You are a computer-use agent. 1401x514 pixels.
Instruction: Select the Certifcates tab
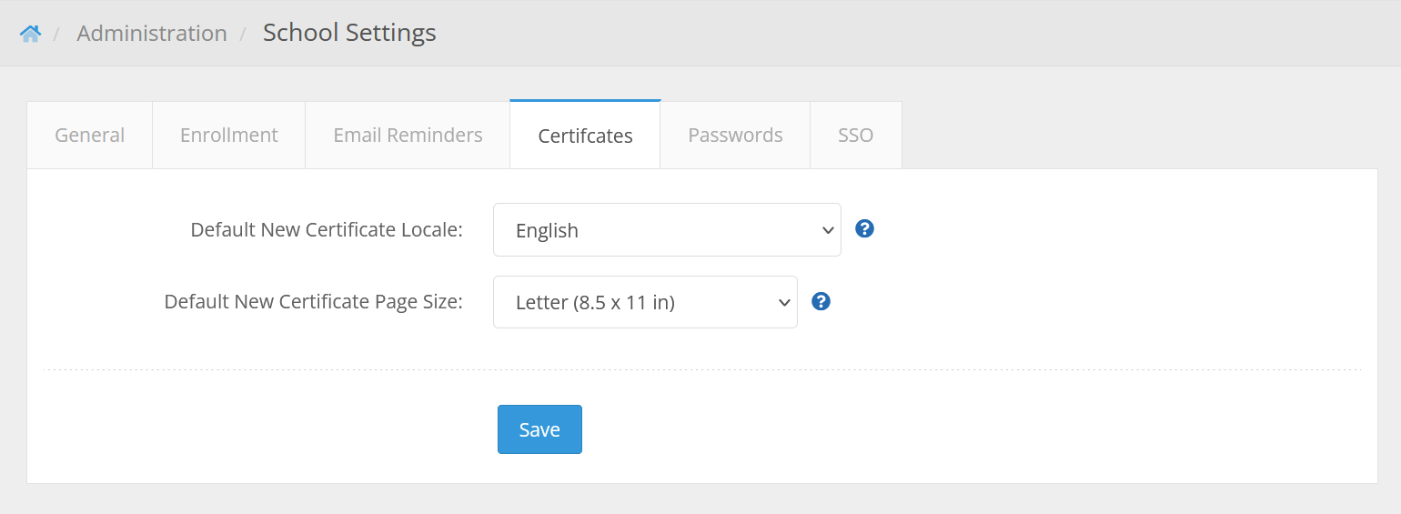coord(585,136)
